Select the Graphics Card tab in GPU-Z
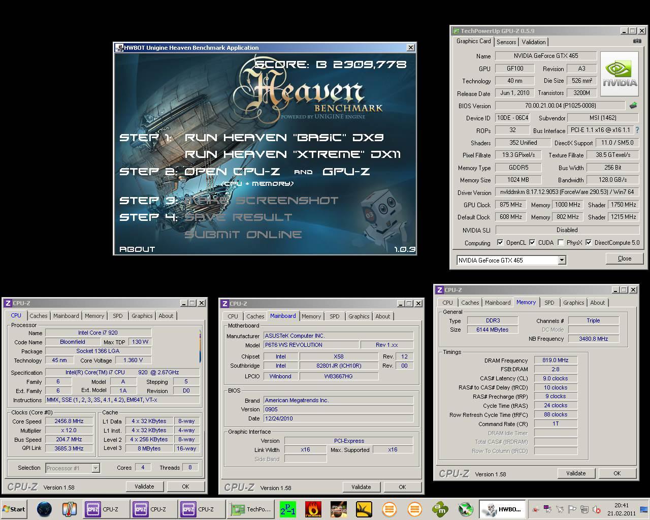The image size is (650, 520). (x=473, y=41)
